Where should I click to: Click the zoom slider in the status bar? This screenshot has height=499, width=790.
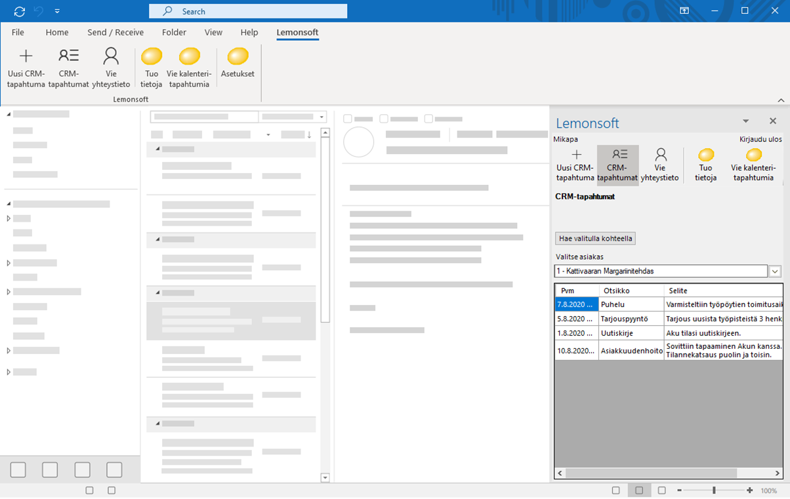click(x=714, y=490)
